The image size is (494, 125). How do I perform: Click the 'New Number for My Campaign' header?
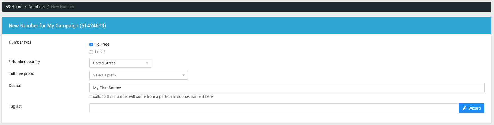57,26
